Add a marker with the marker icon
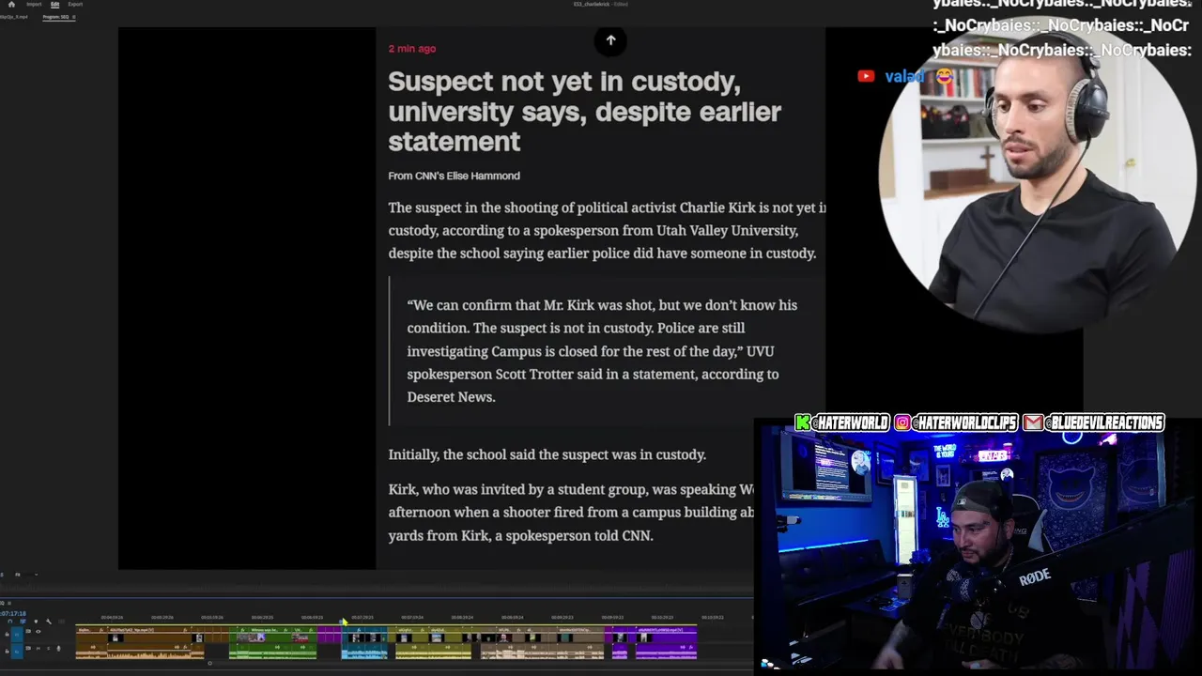 pos(36,622)
